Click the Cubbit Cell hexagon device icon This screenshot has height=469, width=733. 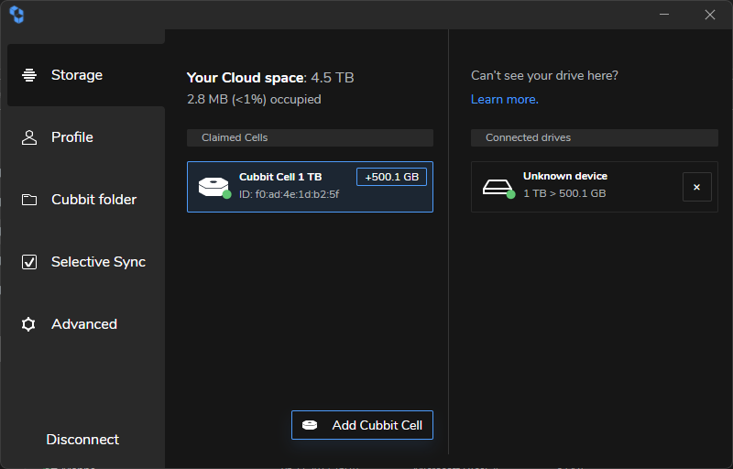(214, 187)
